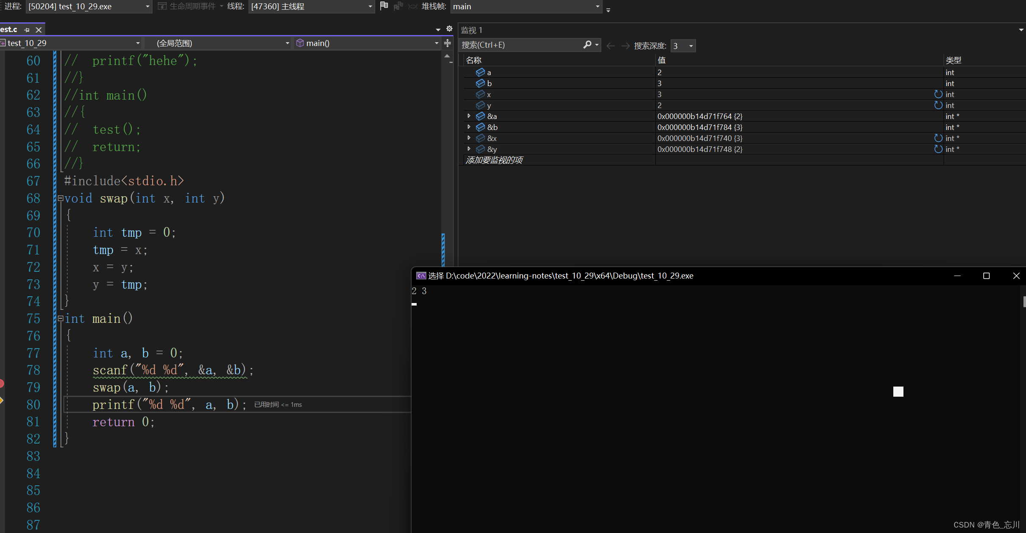This screenshot has height=533, width=1026.
Task: Click the console window title bar text
Action: pos(561,276)
